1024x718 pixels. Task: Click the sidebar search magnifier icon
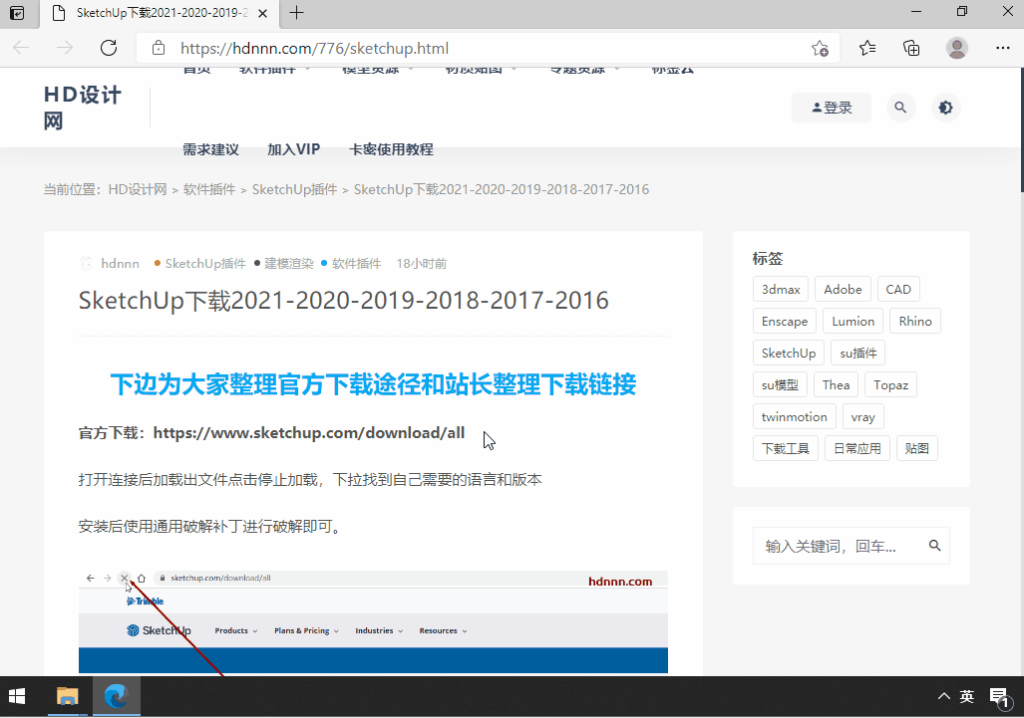(934, 546)
